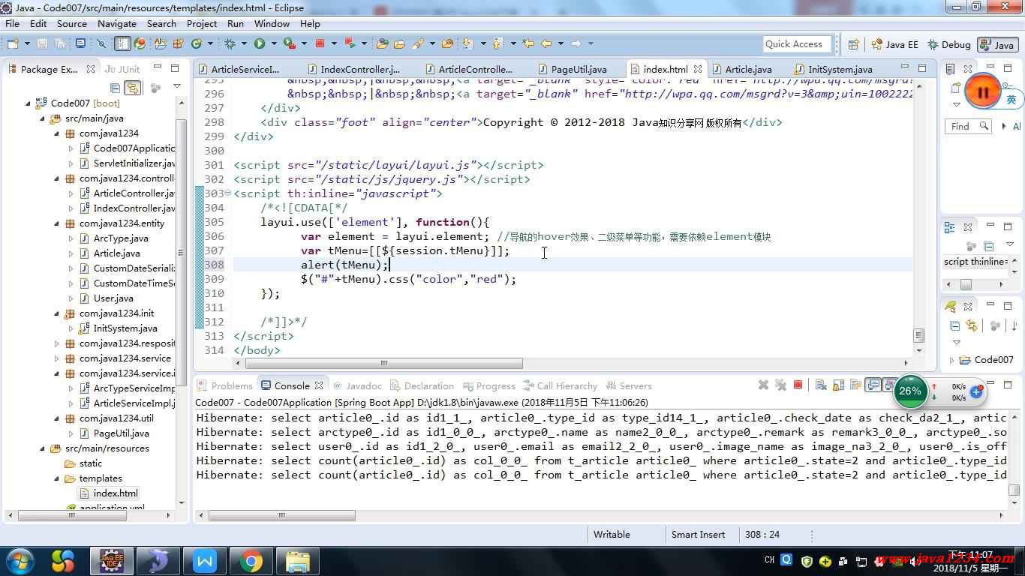The width and height of the screenshot is (1025, 576).
Task: Close the index.html editor tab
Action: 698,69
